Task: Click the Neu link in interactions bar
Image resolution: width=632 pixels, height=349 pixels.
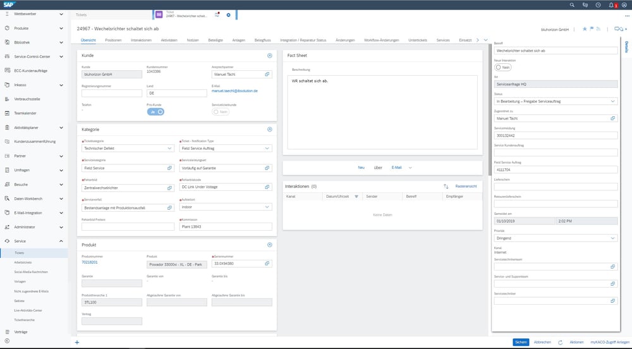Action: click(361, 168)
